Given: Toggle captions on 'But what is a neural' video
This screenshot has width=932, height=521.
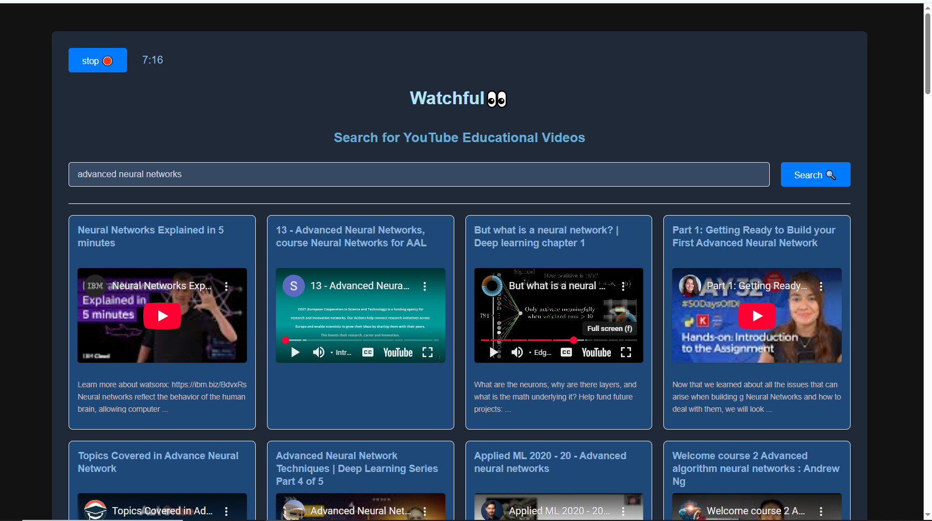Looking at the screenshot, I should (566, 352).
